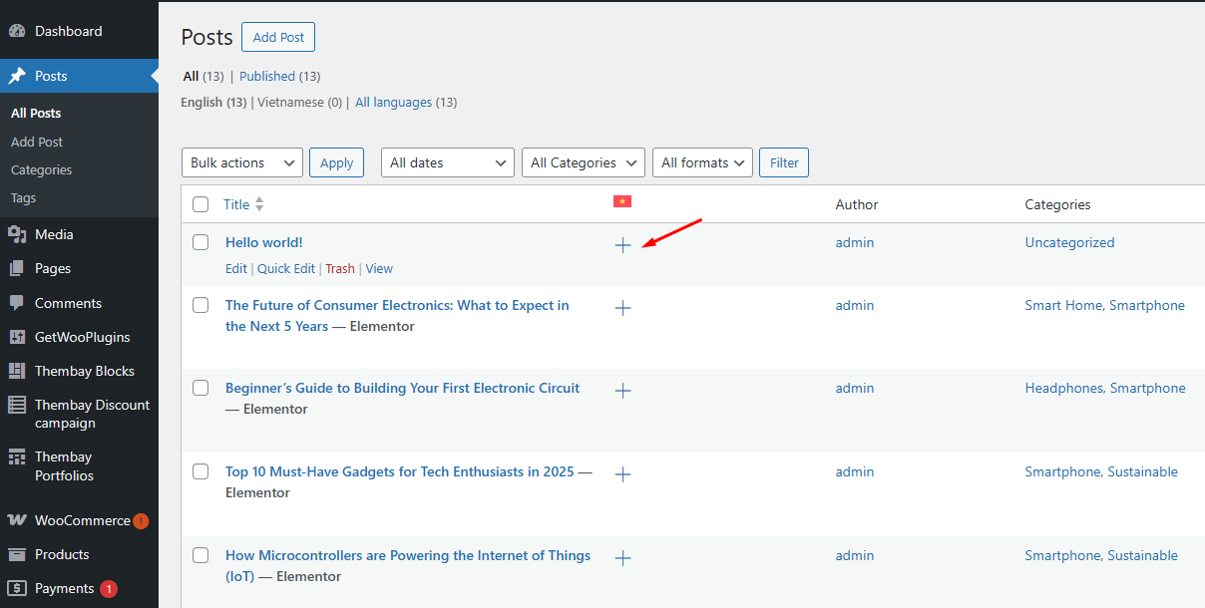Click the Quick Edit link under Hello world!
The image size is (1205, 608).
point(286,268)
